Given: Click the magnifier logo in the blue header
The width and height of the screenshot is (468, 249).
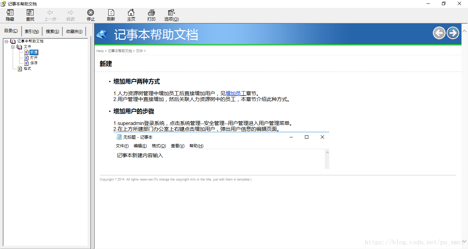Looking at the screenshot, I should pos(102,34).
